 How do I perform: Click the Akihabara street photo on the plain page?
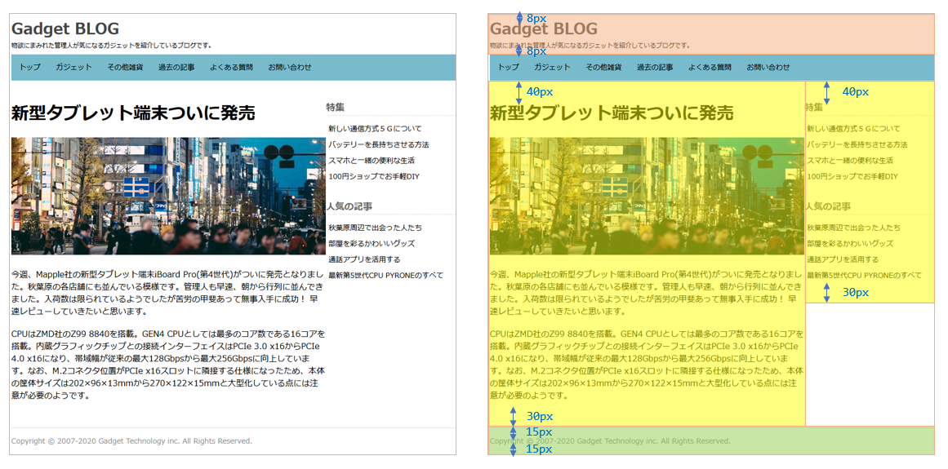168,197
